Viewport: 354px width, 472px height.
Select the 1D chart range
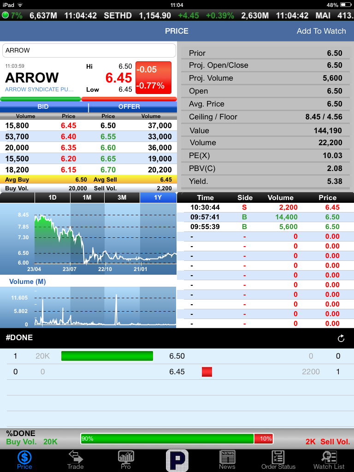pos(53,197)
